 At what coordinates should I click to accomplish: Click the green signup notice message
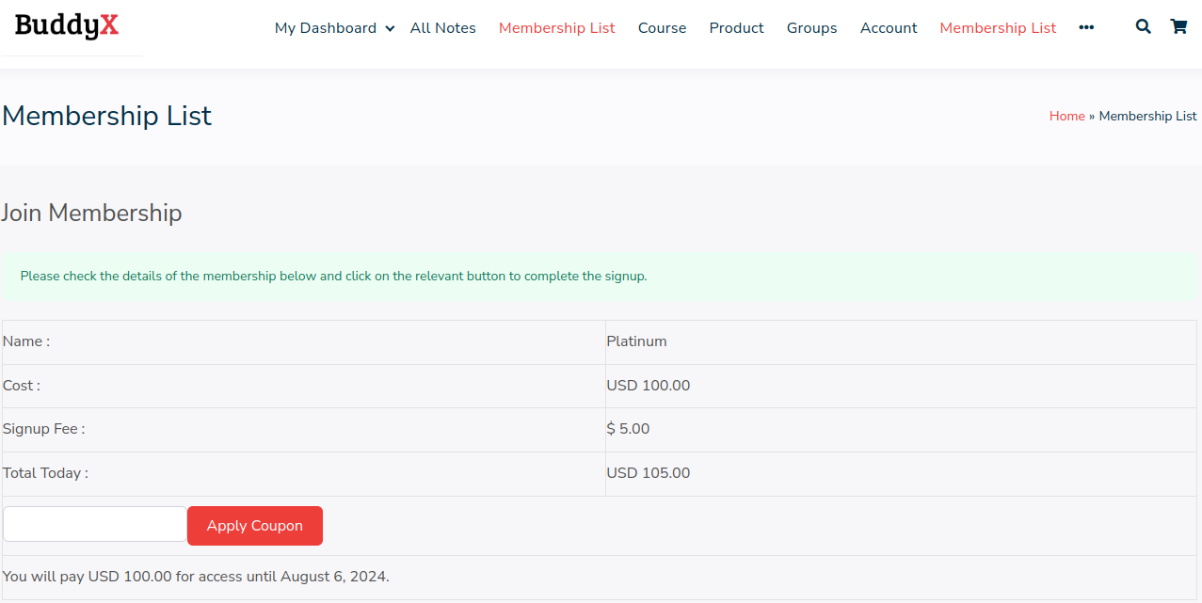(333, 277)
